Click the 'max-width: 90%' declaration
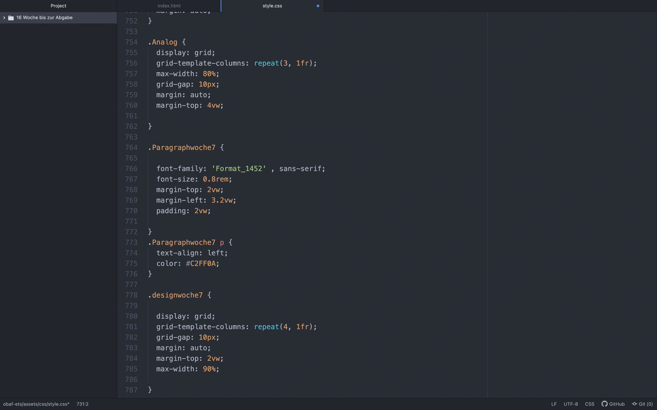 coord(188,369)
